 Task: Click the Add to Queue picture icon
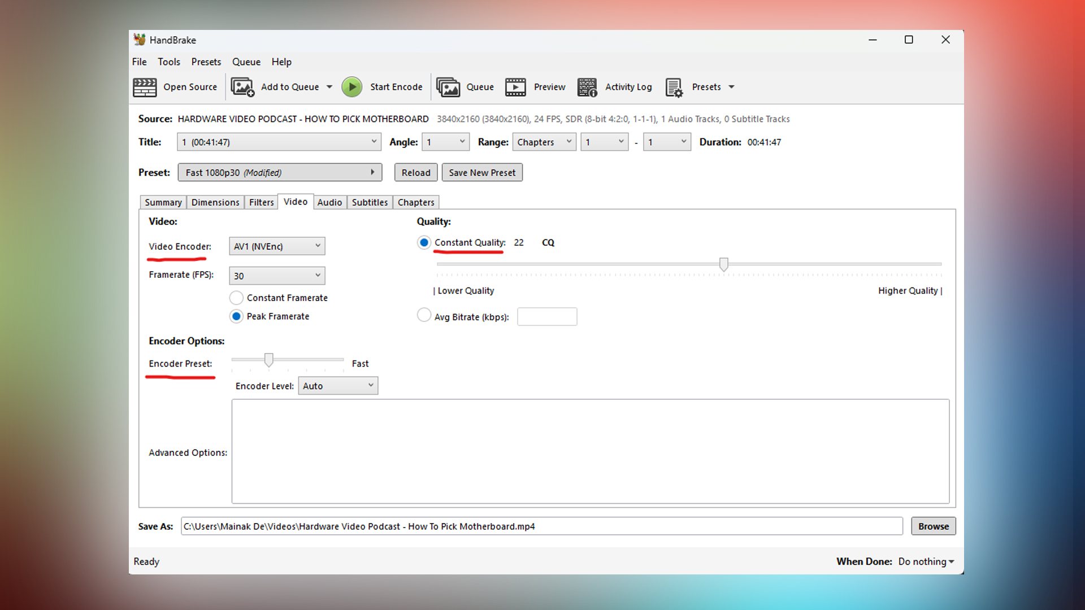click(x=242, y=87)
